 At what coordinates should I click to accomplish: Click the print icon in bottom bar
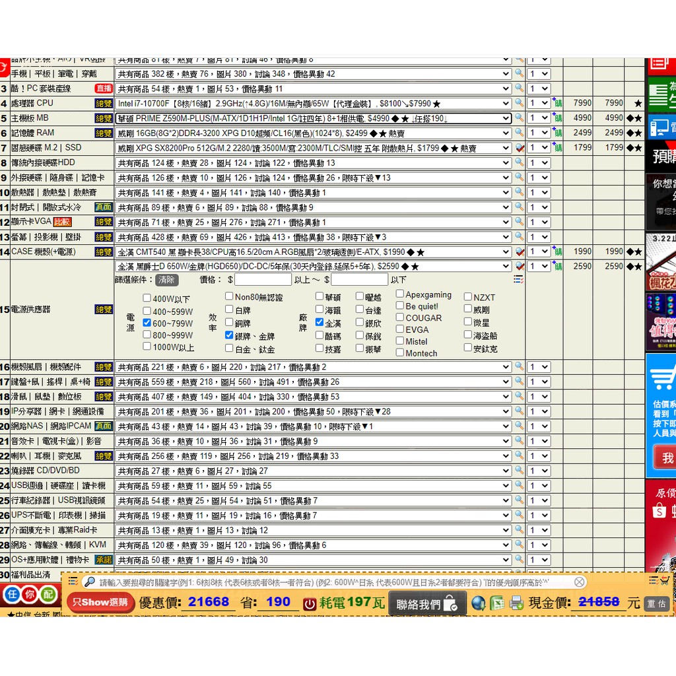click(x=516, y=603)
